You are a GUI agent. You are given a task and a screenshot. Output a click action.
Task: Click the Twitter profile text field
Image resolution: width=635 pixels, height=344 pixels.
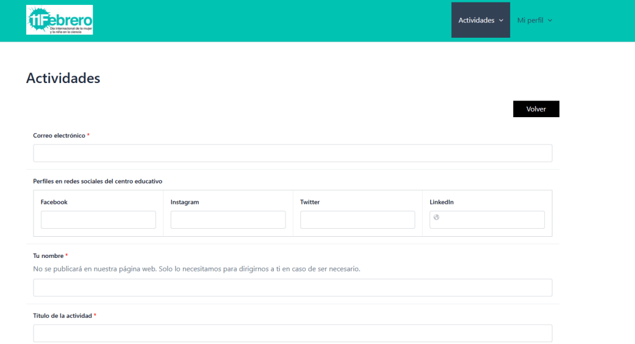[358, 219]
